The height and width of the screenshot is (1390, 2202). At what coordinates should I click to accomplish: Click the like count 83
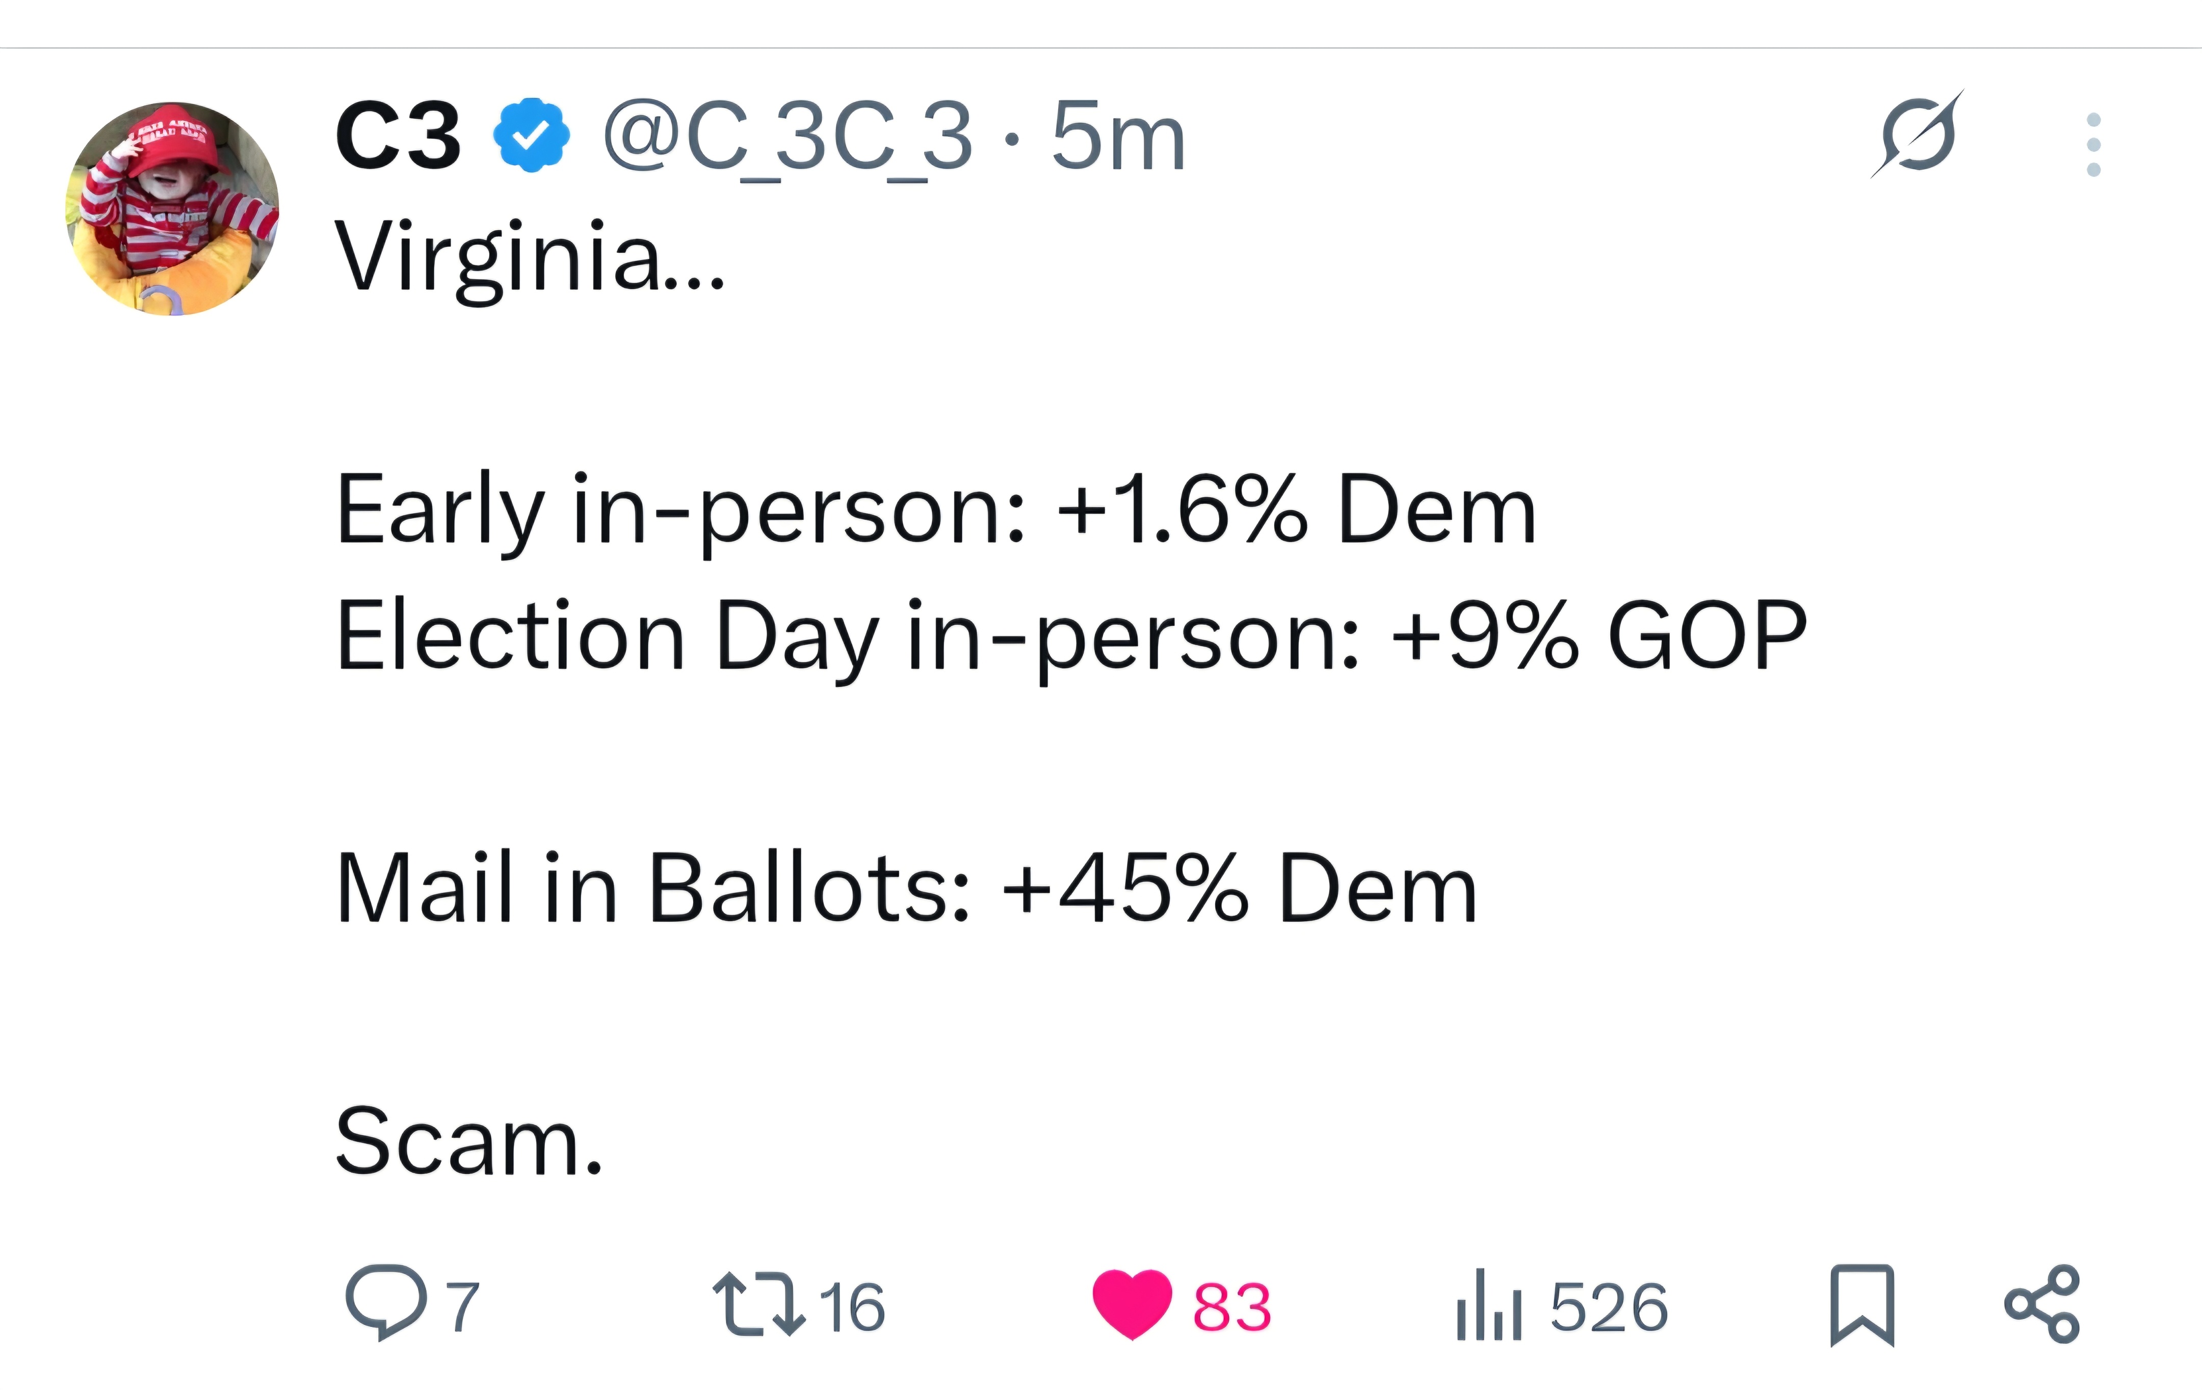(x=1231, y=1307)
